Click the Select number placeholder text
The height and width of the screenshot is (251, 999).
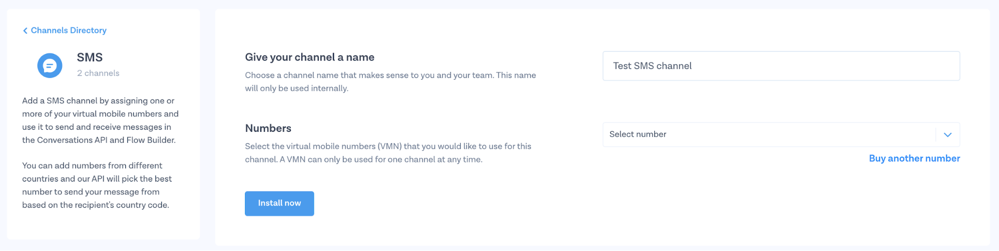click(x=638, y=134)
